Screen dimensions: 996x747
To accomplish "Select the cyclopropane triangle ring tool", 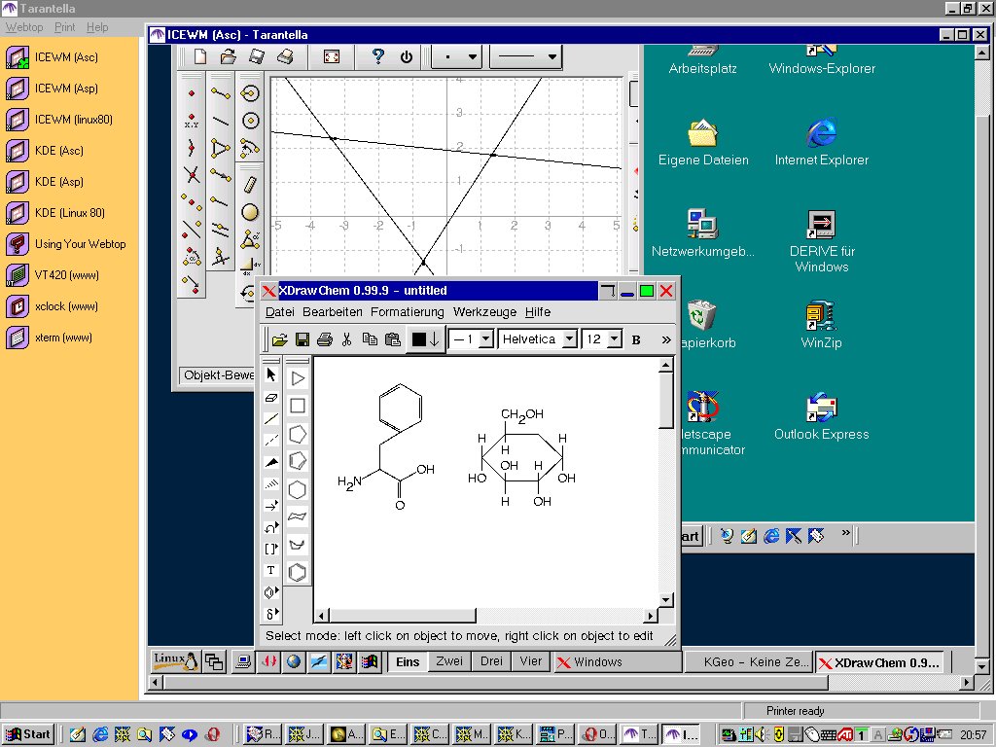I will coord(298,378).
